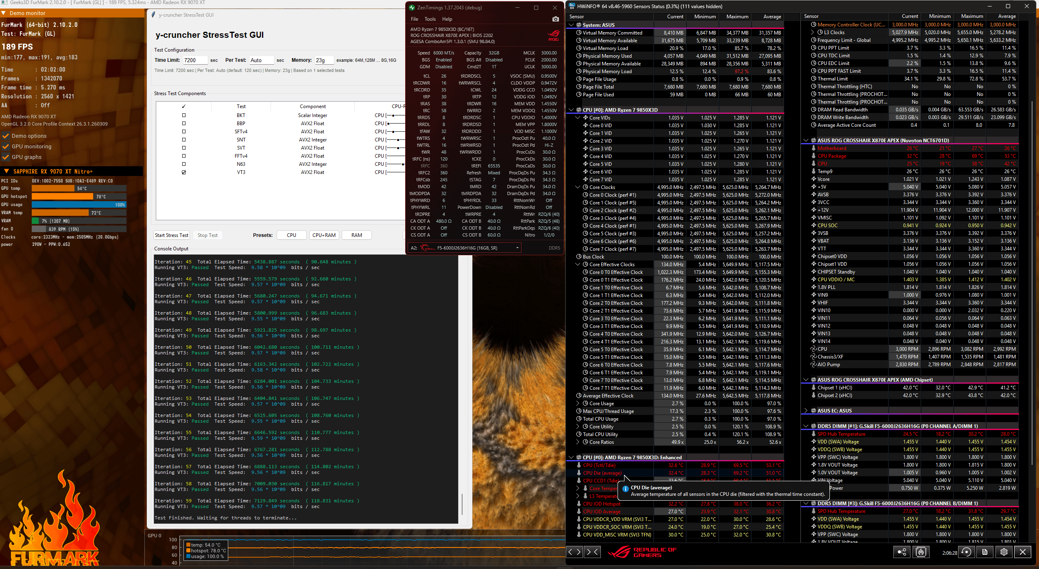This screenshot has width=1039, height=569.
Task: Uncheck the VT3 test checkbox
Action: click(x=184, y=172)
